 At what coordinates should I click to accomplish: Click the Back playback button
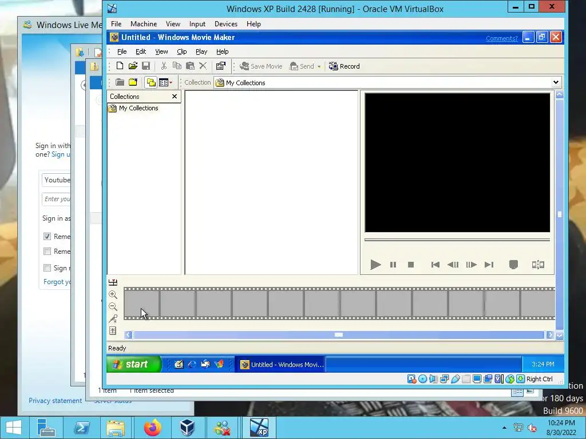pos(435,265)
